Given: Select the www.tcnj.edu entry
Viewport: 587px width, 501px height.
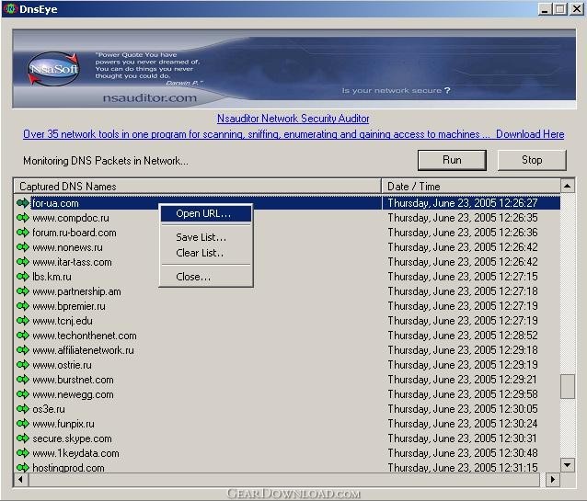Looking at the screenshot, I should (63, 321).
